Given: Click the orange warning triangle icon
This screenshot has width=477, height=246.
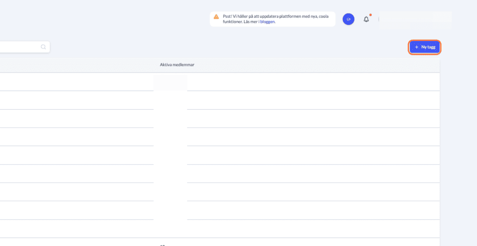Looking at the screenshot, I should (216, 16).
